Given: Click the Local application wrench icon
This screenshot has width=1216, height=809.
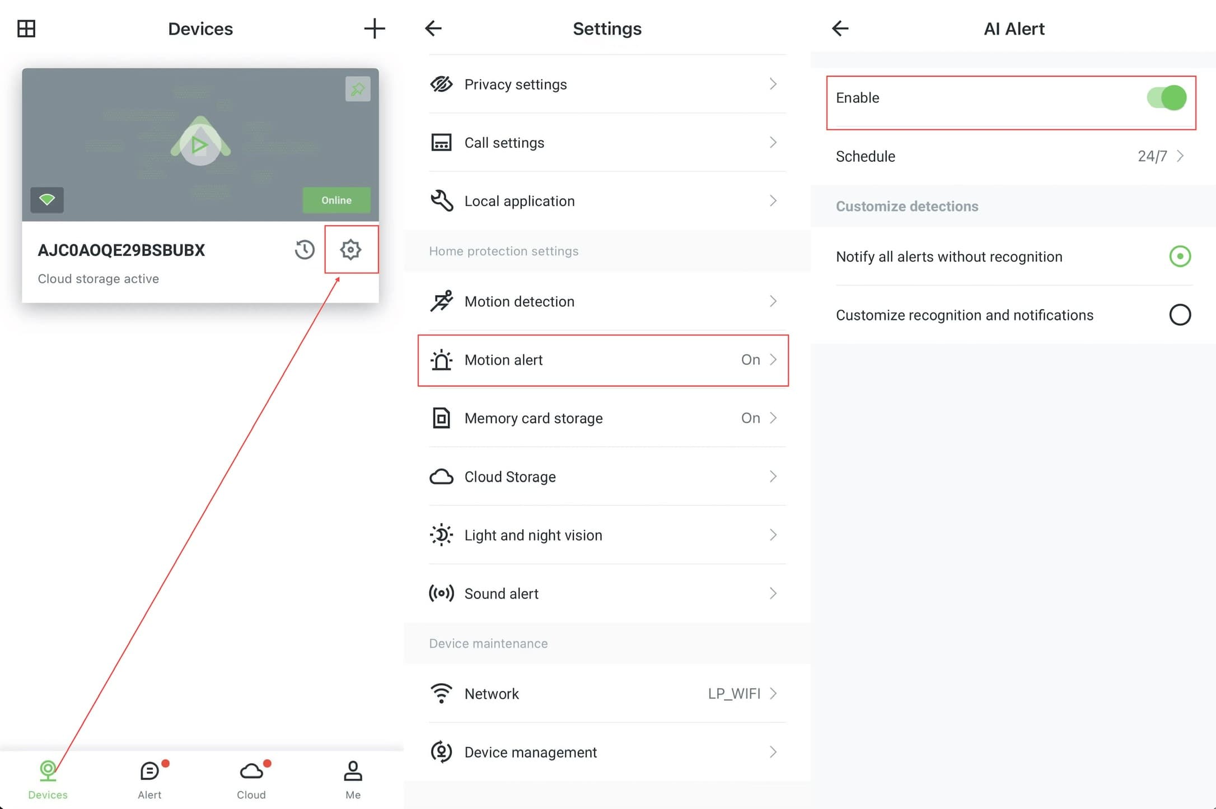Looking at the screenshot, I should tap(441, 201).
